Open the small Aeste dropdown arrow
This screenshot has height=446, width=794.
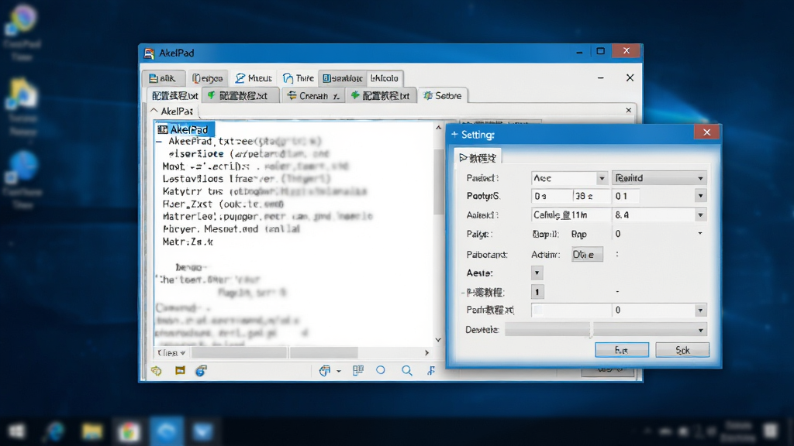pyautogui.click(x=537, y=273)
